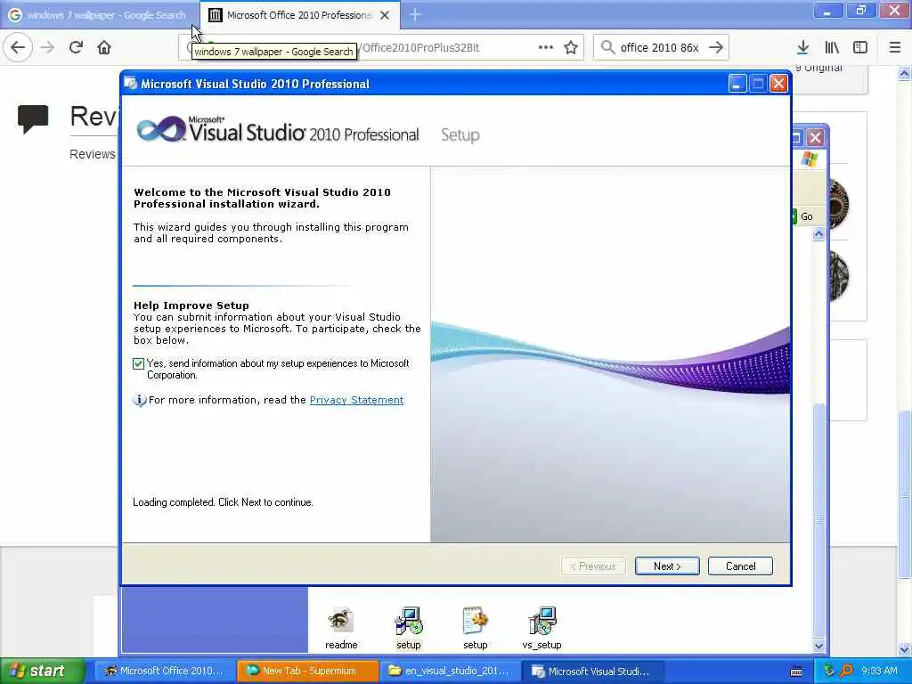Select the setup configuration file icon
The height and width of the screenshot is (684, 912).
[476, 629]
